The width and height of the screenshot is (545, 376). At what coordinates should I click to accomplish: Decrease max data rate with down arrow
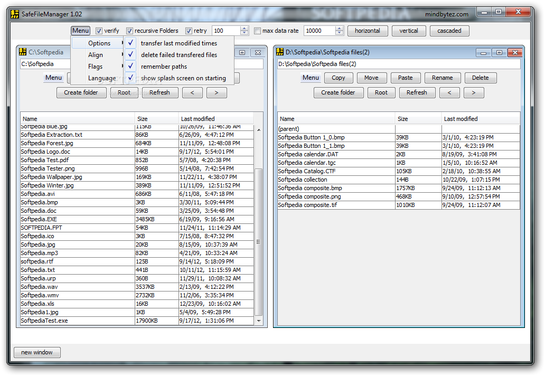click(x=339, y=33)
